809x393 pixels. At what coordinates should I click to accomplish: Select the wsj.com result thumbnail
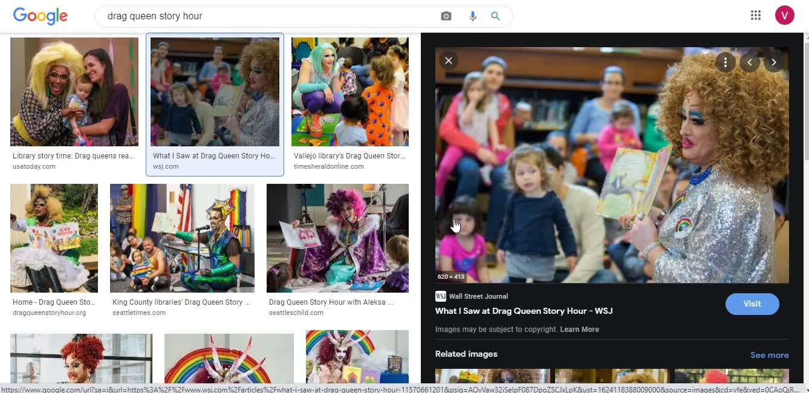215,92
